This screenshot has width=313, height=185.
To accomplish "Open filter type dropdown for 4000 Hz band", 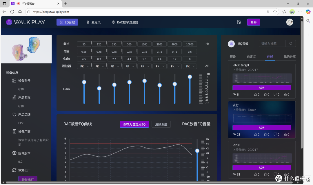I will click(175, 66).
